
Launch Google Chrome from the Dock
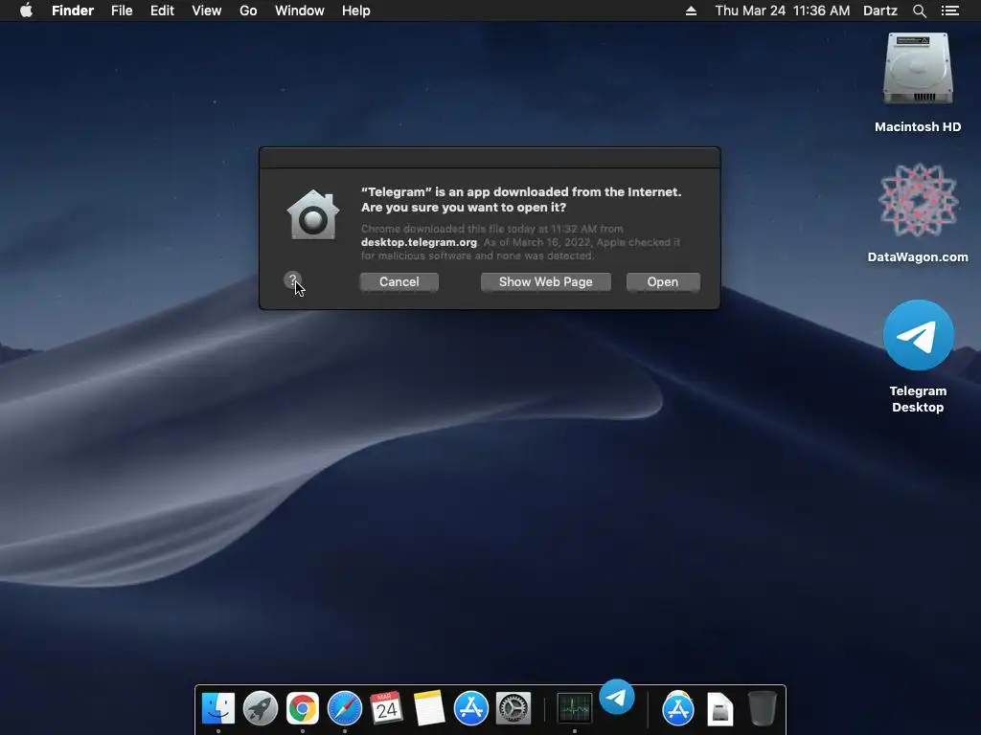click(x=302, y=708)
